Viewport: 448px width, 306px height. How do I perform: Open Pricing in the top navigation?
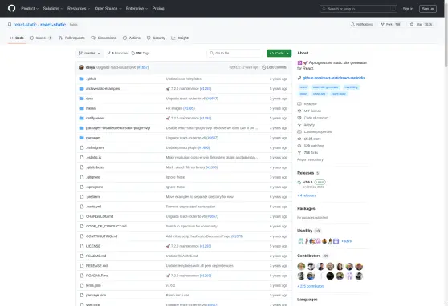(158, 9)
